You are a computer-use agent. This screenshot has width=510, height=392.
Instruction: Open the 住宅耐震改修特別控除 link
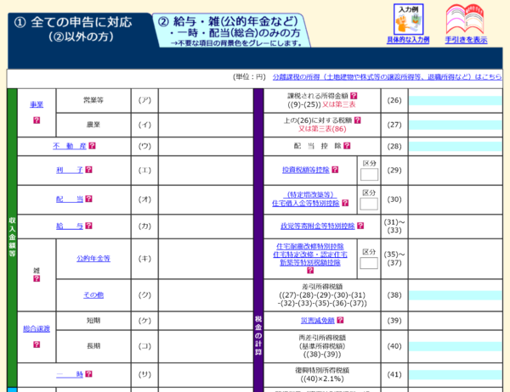310,247
